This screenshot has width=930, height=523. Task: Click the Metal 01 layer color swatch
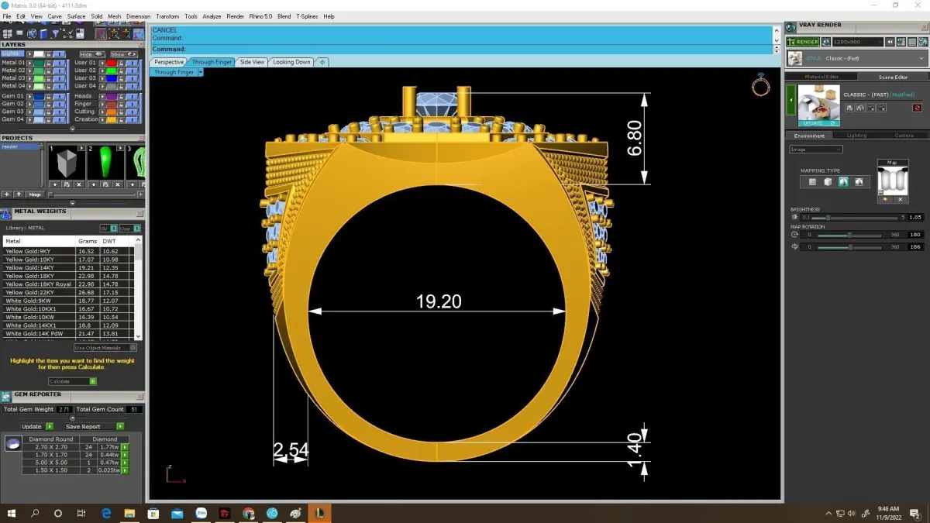pyautogui.click(x=39, y=63)
